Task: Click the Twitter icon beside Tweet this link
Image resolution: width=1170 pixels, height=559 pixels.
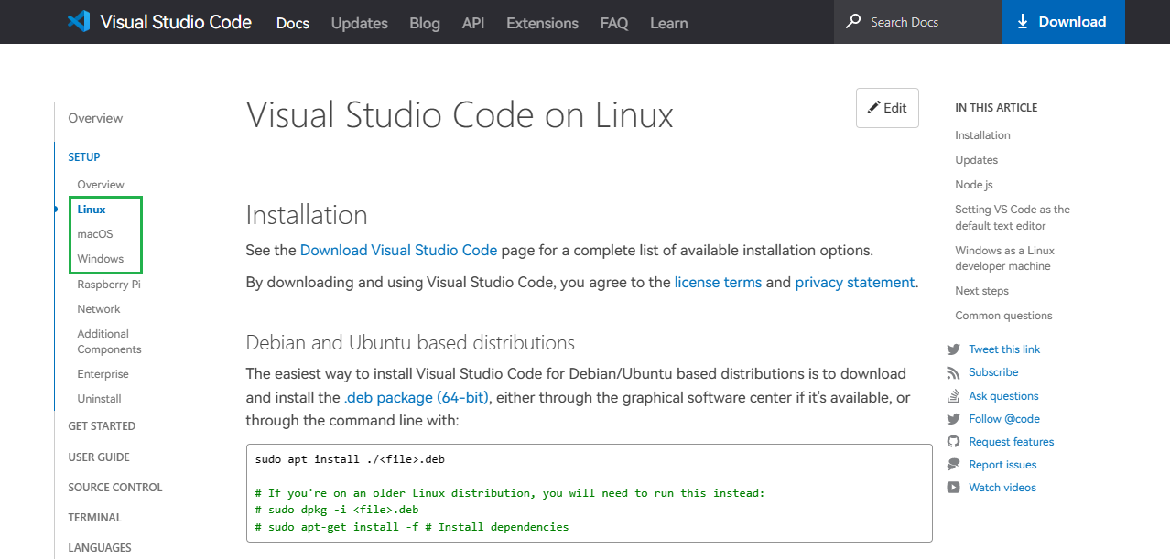Action: tap(953, 349)
